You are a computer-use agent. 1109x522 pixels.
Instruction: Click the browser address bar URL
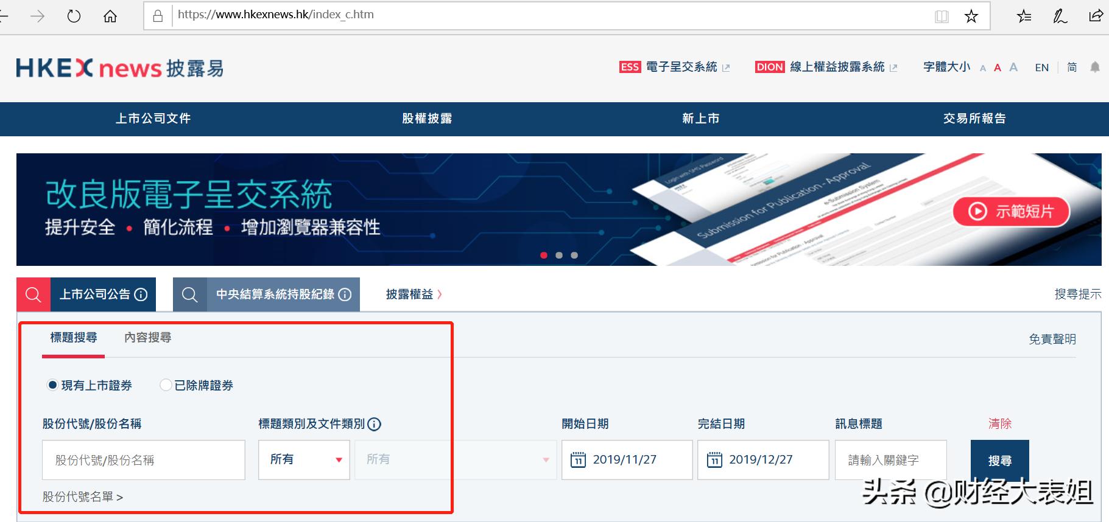click(276, 15)
